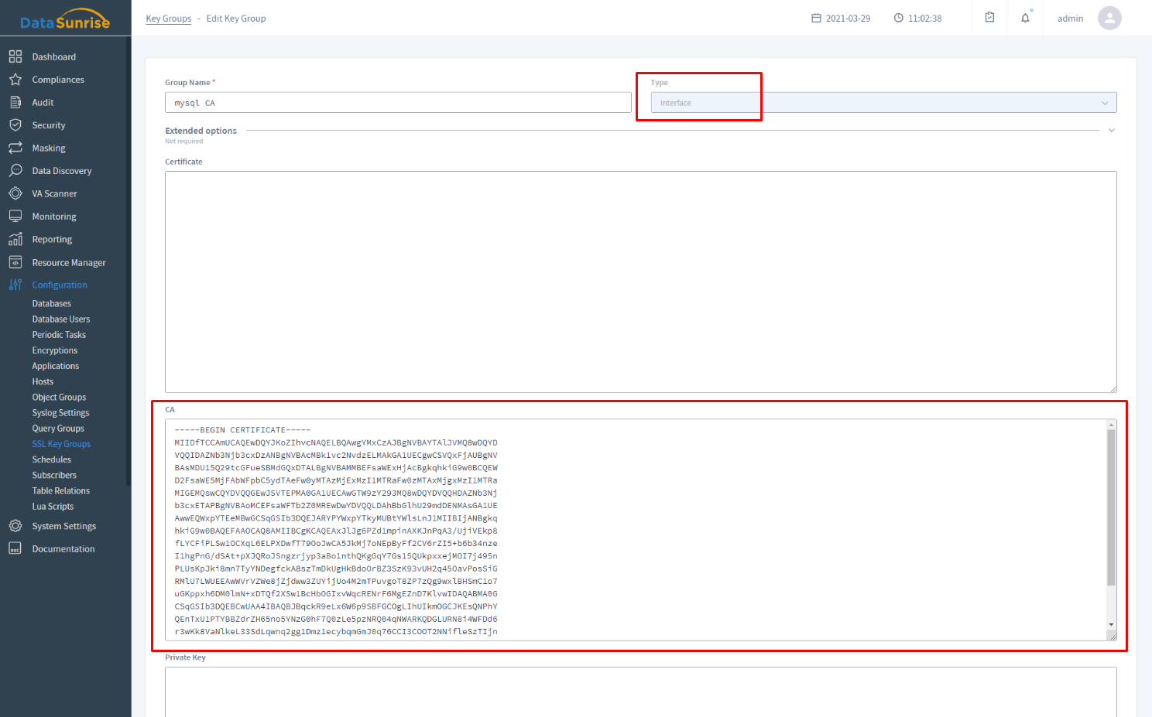1152x717 pixels.
Task: Click the admin user avatar icon
Action: [x=1109, y=18]
